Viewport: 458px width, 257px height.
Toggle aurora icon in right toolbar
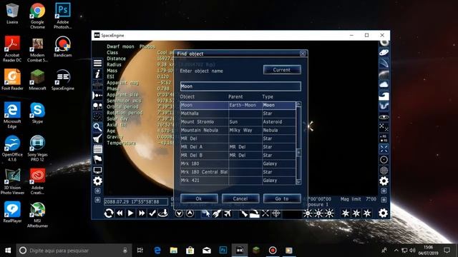click(x=384, y=106)
